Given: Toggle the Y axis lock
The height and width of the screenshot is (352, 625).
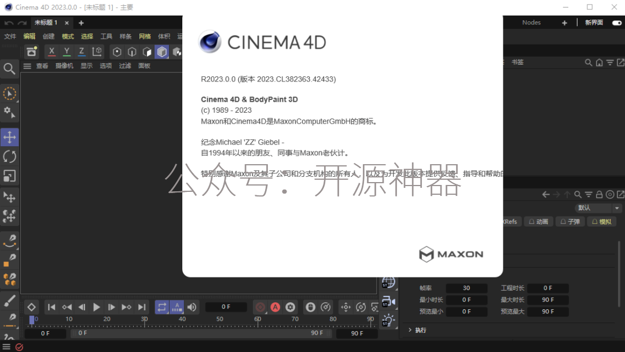Looking at the screenshot, I should [67, 51].
